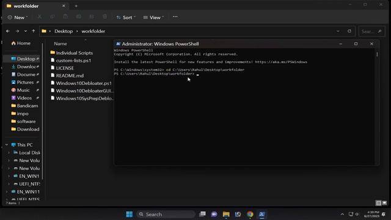The image size is (391, 220).
Task: Add a new Explorer tab
Action: coord(76,6)
